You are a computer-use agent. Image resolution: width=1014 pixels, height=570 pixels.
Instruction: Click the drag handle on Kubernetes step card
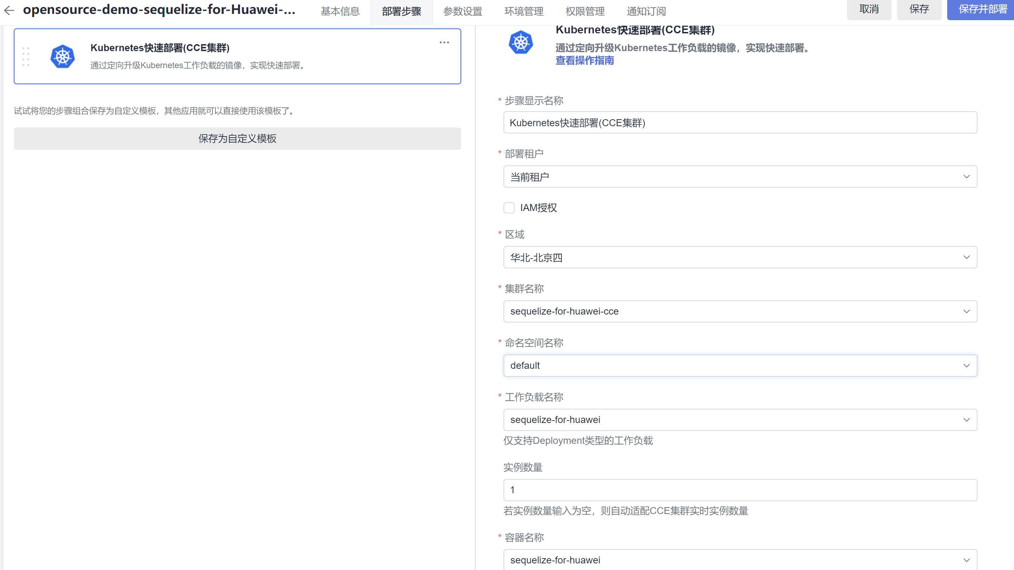26,56
